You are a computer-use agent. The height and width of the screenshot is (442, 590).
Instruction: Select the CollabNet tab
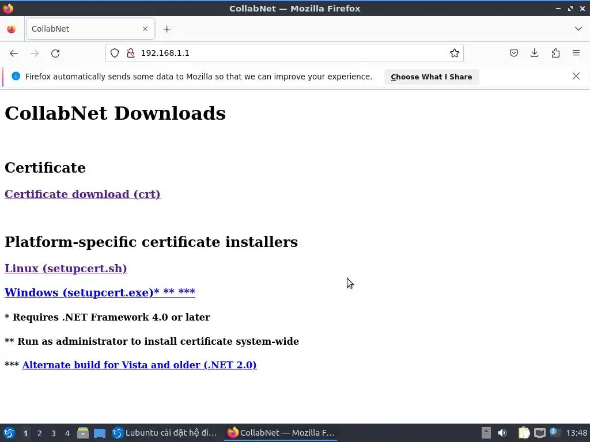90,29
